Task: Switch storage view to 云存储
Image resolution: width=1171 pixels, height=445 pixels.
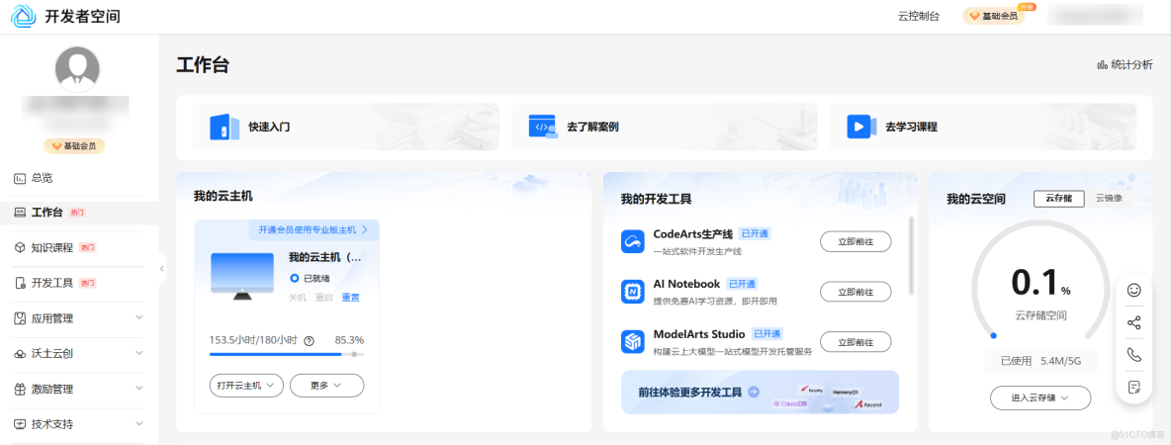Action: [x=1059, y=199]
